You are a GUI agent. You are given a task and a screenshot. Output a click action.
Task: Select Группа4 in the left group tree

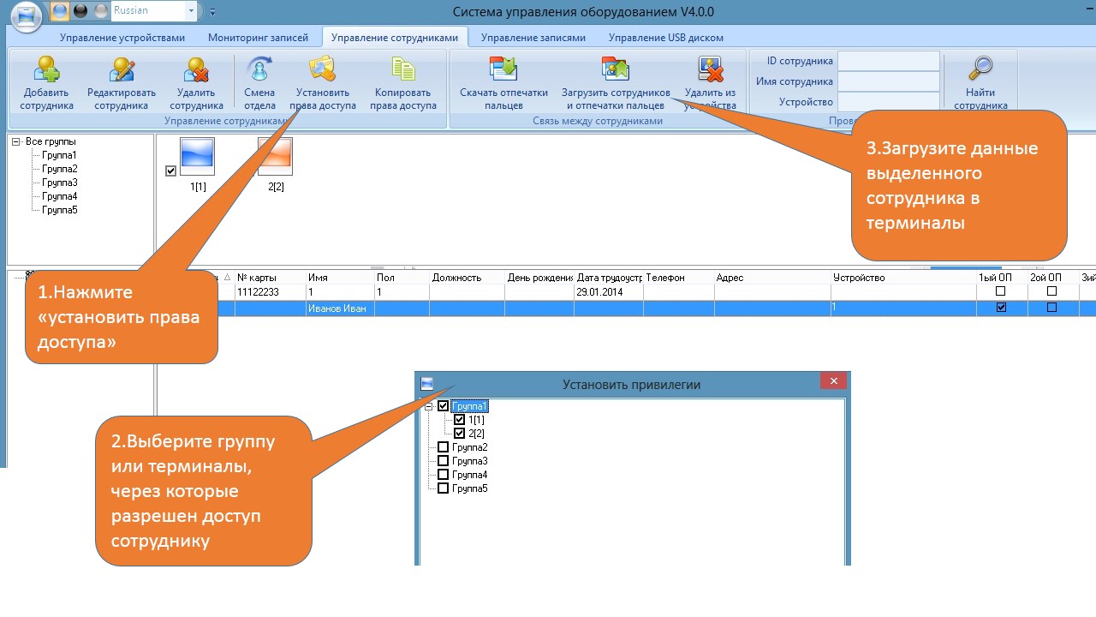[x=60, y=196]
